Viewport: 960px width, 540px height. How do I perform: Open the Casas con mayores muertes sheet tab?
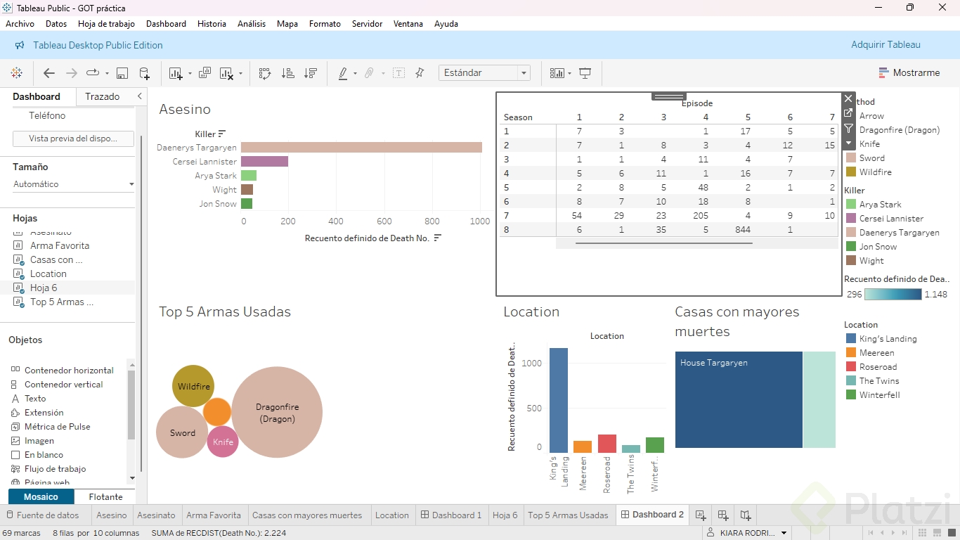pos(307,515)
